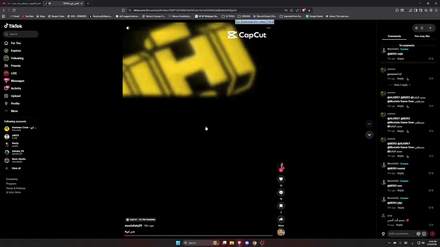
Task: Expand 'View 1 reply' under comment
Action: (402, 85)
